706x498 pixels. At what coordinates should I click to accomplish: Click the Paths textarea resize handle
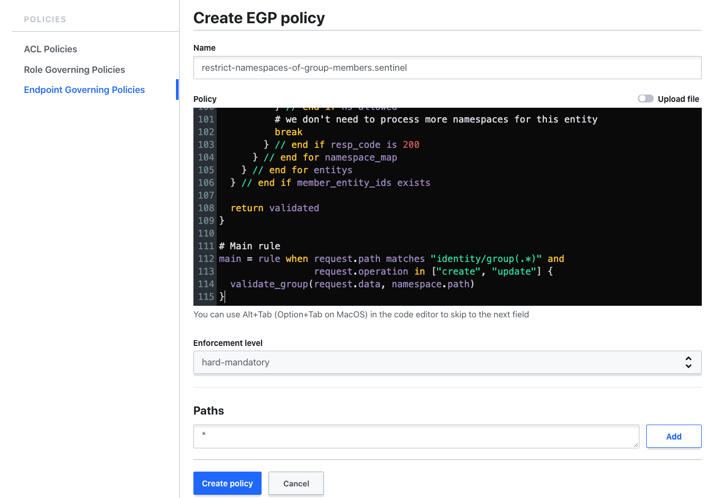[636, 445]
